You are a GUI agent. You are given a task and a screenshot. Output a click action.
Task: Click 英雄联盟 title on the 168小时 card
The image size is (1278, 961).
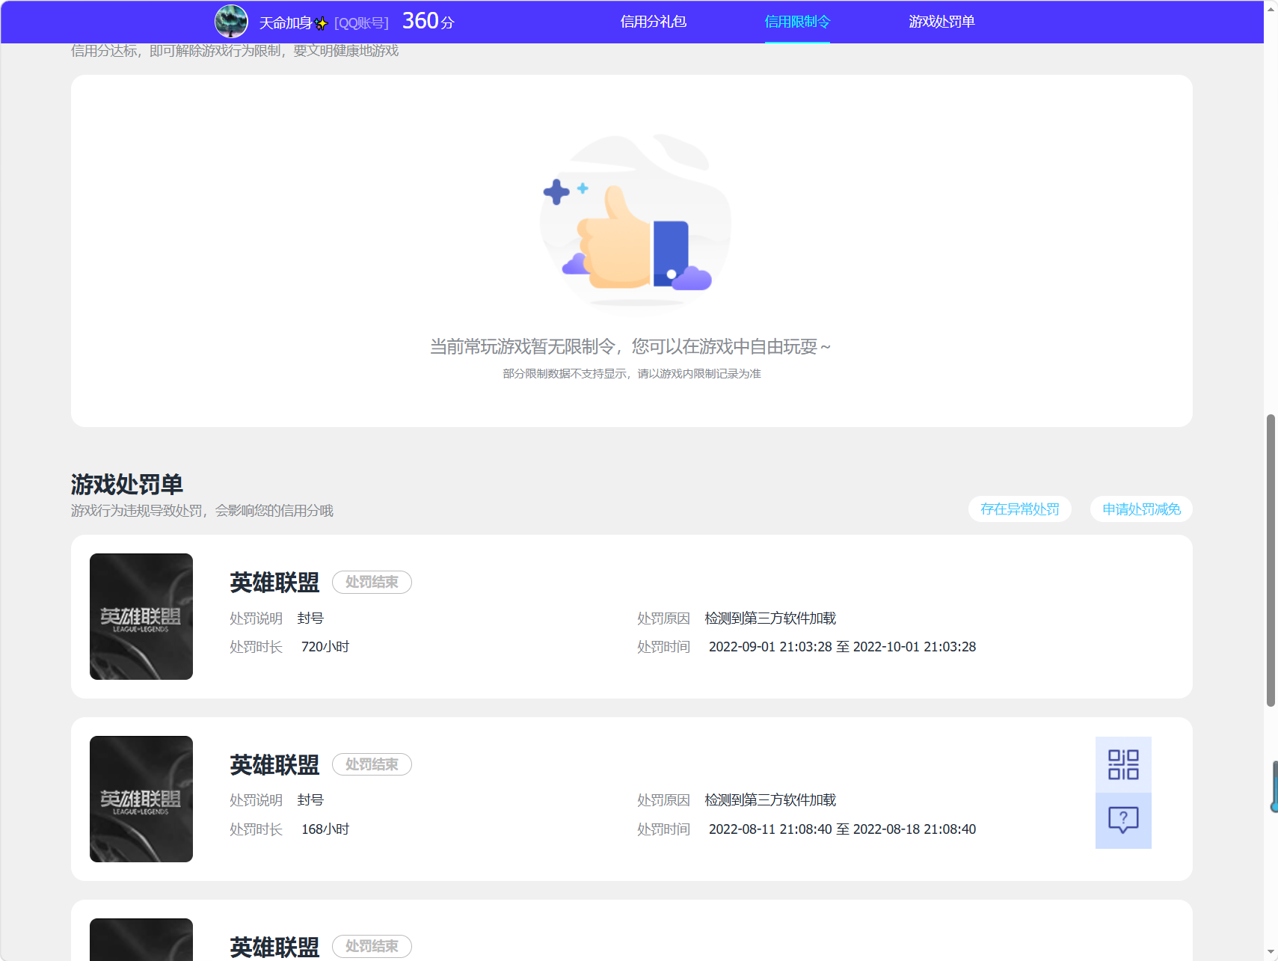[x=274, y=765]
